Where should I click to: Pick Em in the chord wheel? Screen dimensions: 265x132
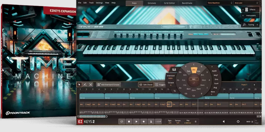tap(199, 71)
